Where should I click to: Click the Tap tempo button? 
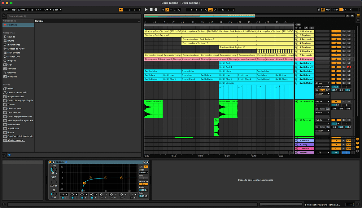(14, 10)
